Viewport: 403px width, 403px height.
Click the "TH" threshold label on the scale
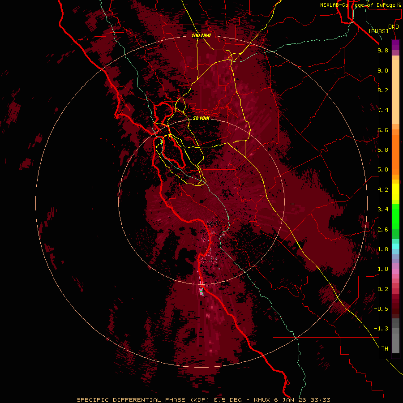[385, 349]
